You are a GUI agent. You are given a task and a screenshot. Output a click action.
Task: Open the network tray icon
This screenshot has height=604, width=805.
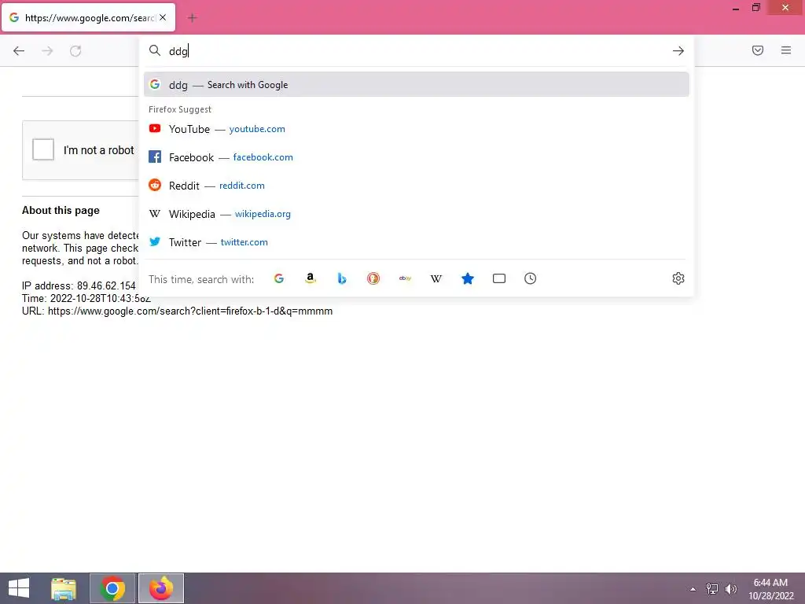pyautogui.click(x=712, y=589)
